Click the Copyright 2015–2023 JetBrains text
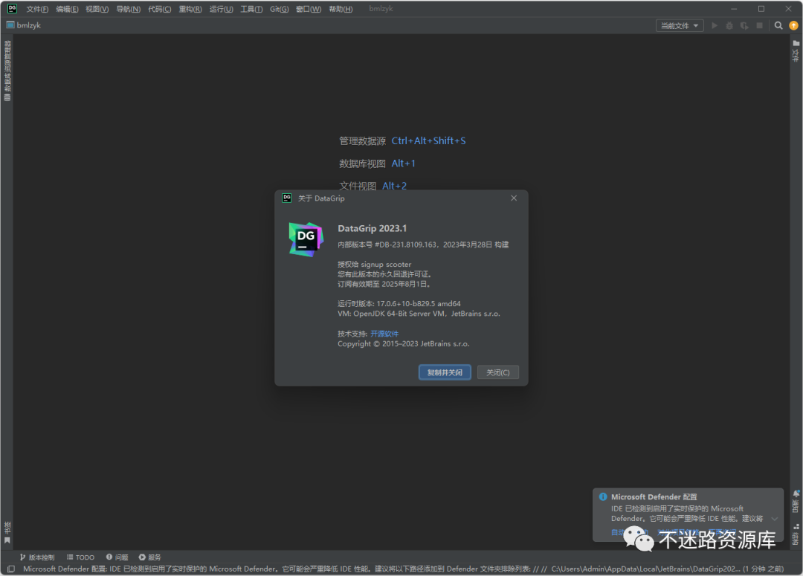Image resolution: width=803 pixels, height=576 pixels. tap(404, 344)
